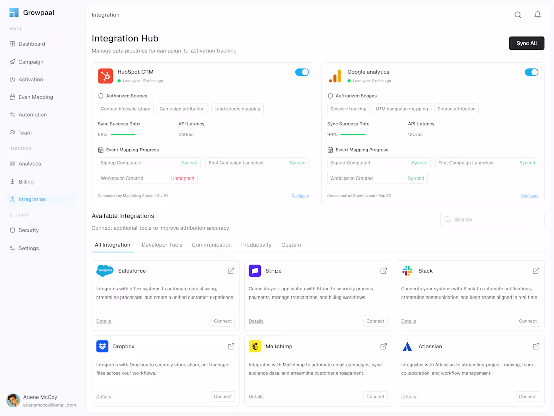Click the Sync All button

[x=526, y=43]
